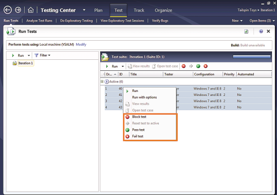
Task: Expand the Open Items (3) dropdown
Action: tap(262, 21)
